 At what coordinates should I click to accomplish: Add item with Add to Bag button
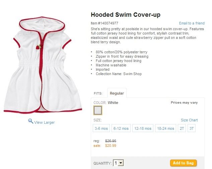tap(183, 163)
